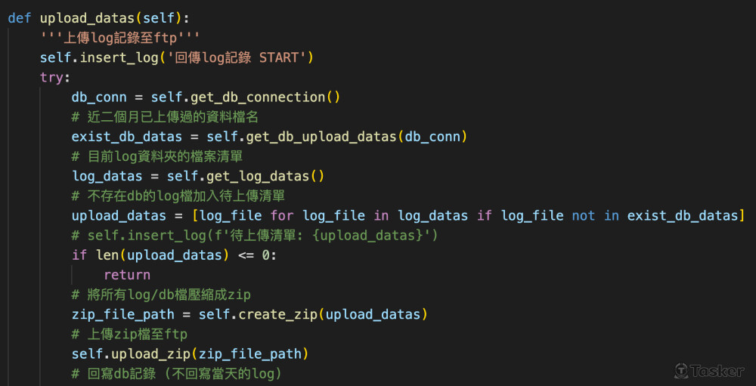Click the return statement
This screenshot has width=756, height=386.
[x=127, y=275]
